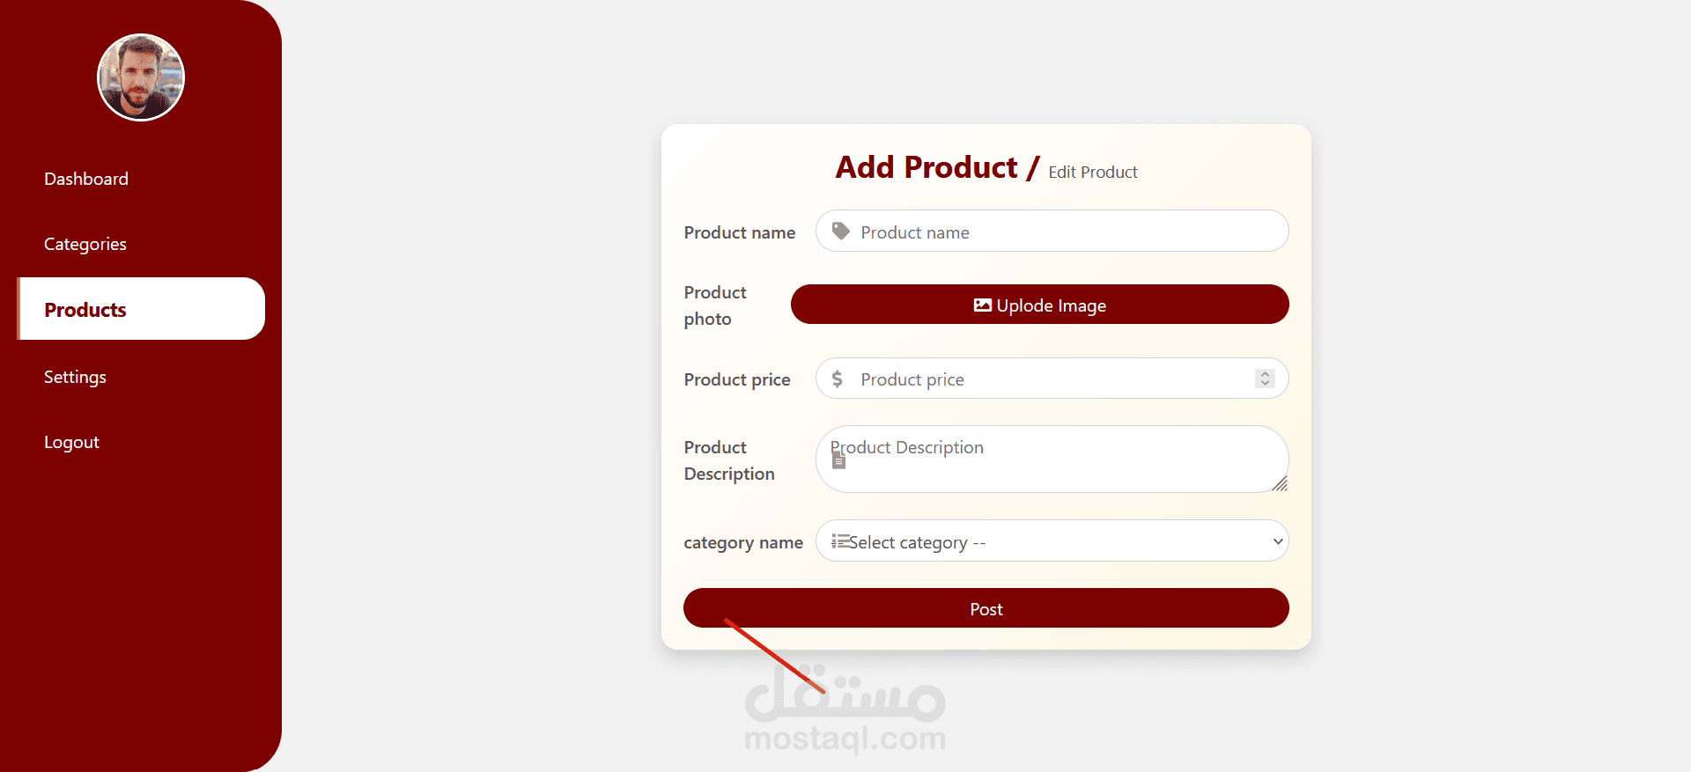Click the user profile avatar photo
The image size is (1691, 772).
141,77
